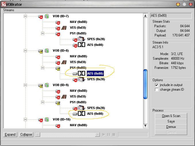The image size is (195, 146).
Task: Select the VES (0xE0) label in VOB ID=8
Action: pyautogui.click(x=78, y=62)
